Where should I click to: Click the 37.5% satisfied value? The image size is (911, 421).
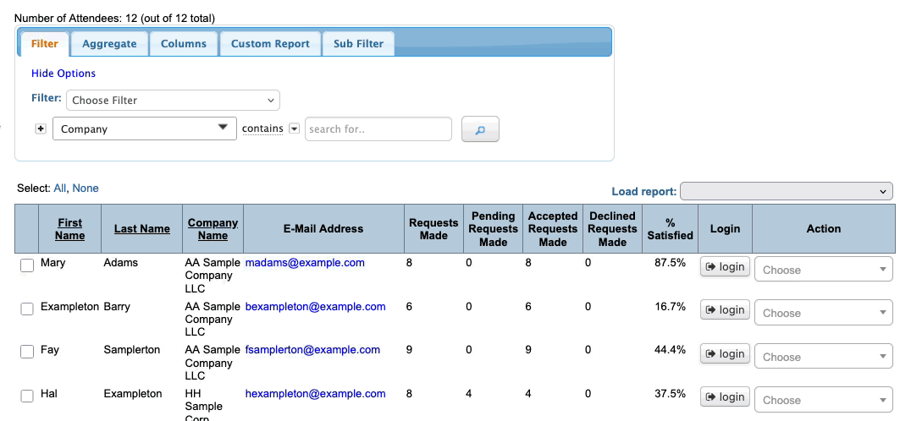click(670, 394)
